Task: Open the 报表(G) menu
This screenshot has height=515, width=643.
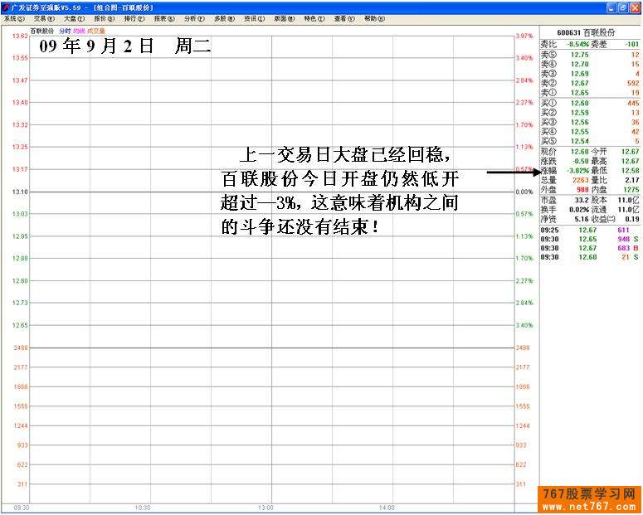Action: 164,19
